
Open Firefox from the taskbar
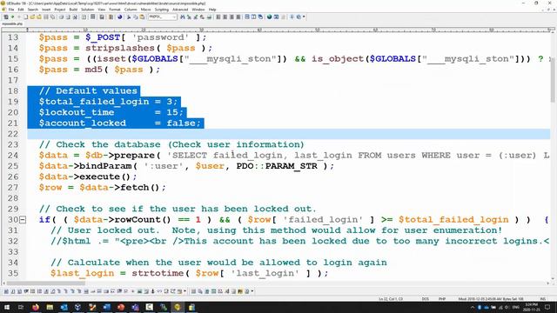[36, 307]
